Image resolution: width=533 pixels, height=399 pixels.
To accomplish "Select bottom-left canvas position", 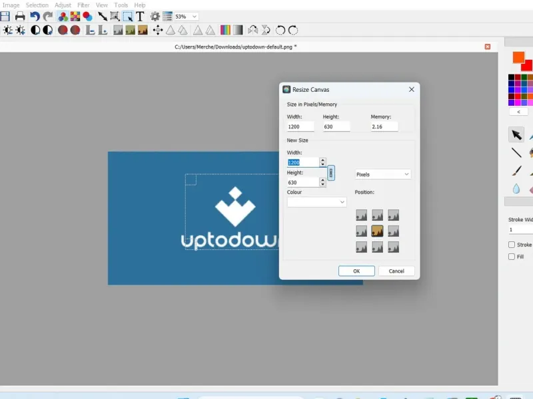I will [x=361, y=247].
